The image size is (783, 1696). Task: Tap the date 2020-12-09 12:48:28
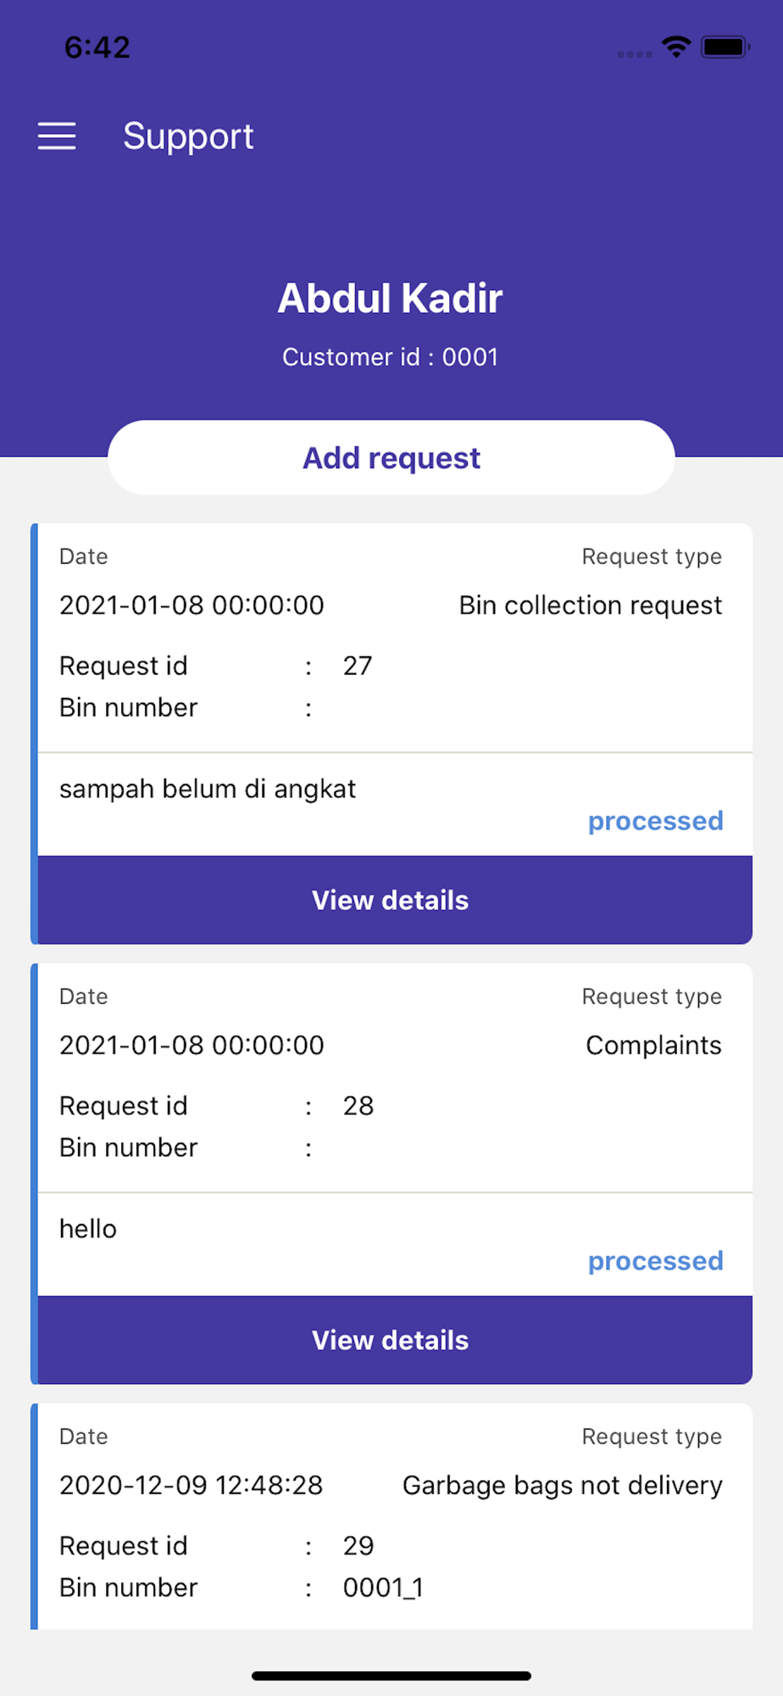[x=192, y=1486]
